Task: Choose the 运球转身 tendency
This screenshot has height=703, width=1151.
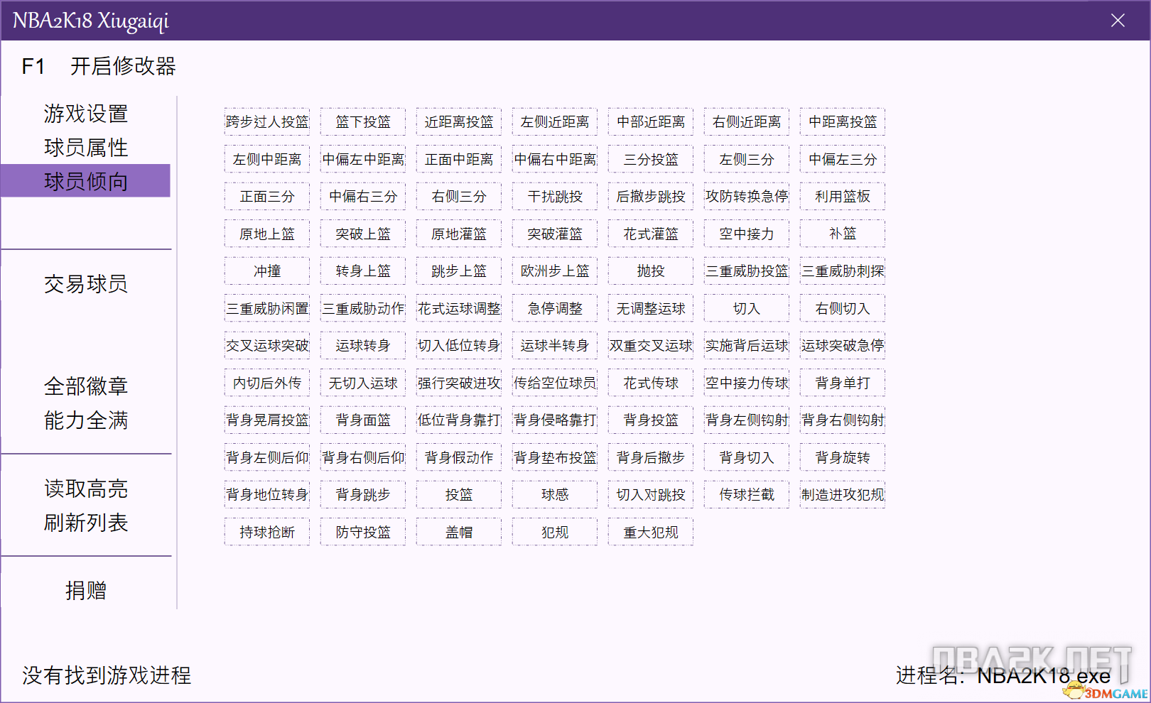Action: 363,345
